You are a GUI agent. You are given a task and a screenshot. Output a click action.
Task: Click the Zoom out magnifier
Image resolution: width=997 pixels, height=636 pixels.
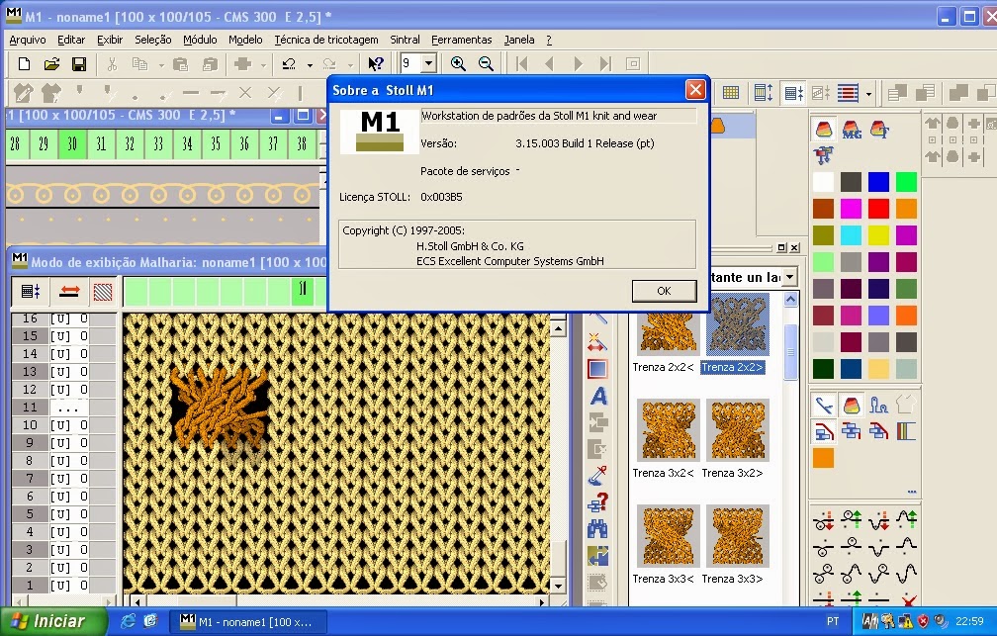click(x=486, y=63)
